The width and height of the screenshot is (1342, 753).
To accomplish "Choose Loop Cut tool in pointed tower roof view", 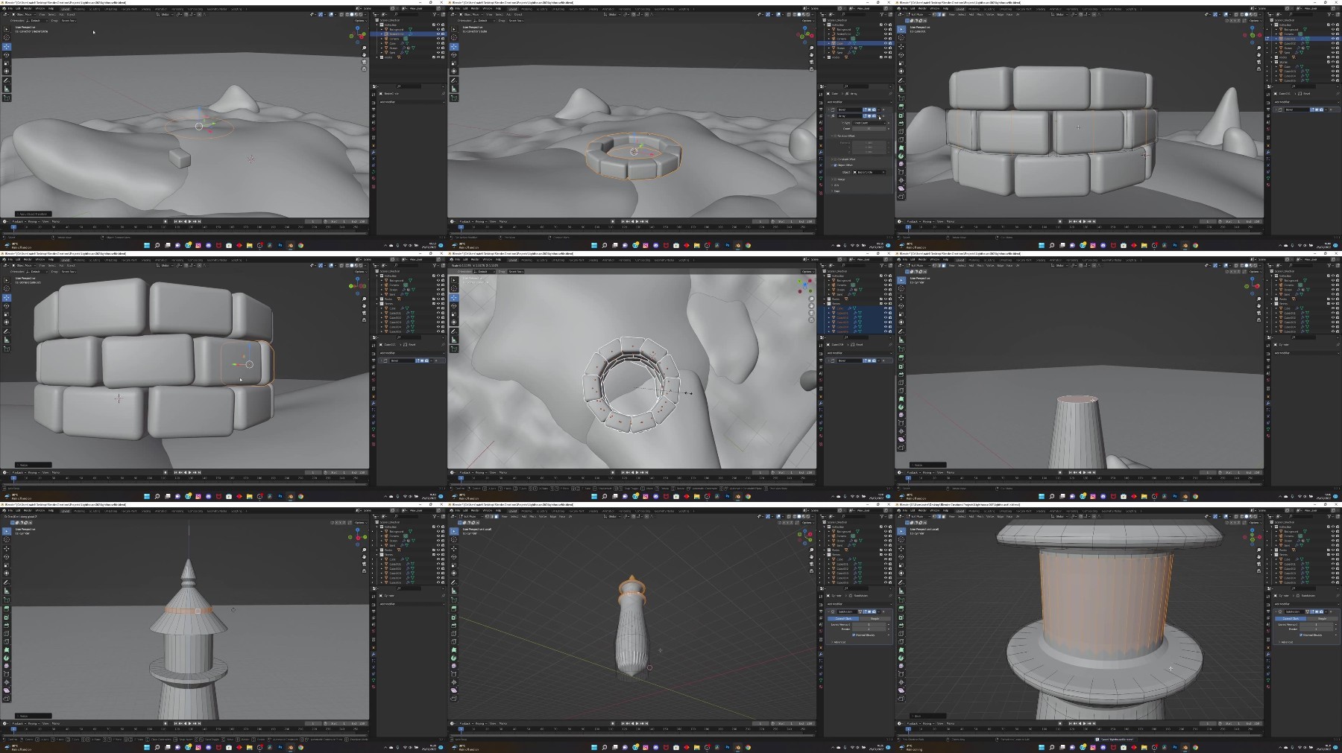I will (x=7, y=633).
